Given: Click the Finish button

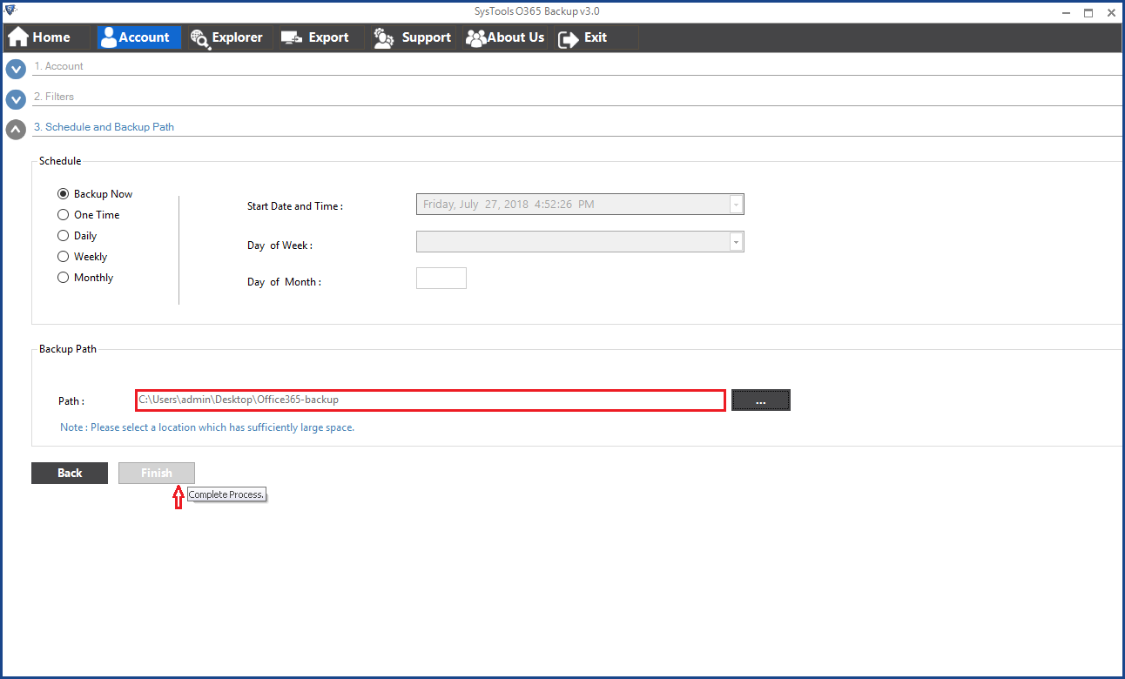Looking at the screenshot, I should pos(157,473).
